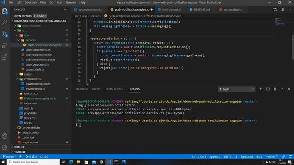
Task: Open the Terminal menu
Action: tap(71, 2)
